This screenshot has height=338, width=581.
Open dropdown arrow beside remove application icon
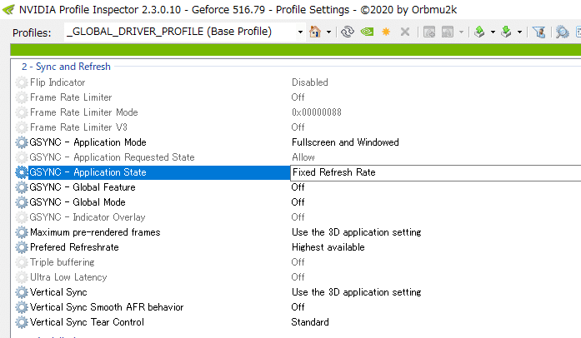[461, 32]
